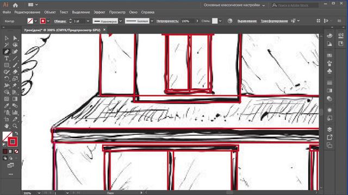Open the Edit Toolbar three dots
Screen dimensions: 348x195
tap(10, 174)
